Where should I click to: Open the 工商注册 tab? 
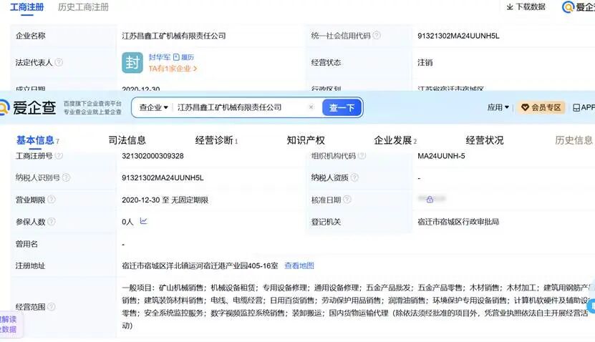(x=26, y=7)
